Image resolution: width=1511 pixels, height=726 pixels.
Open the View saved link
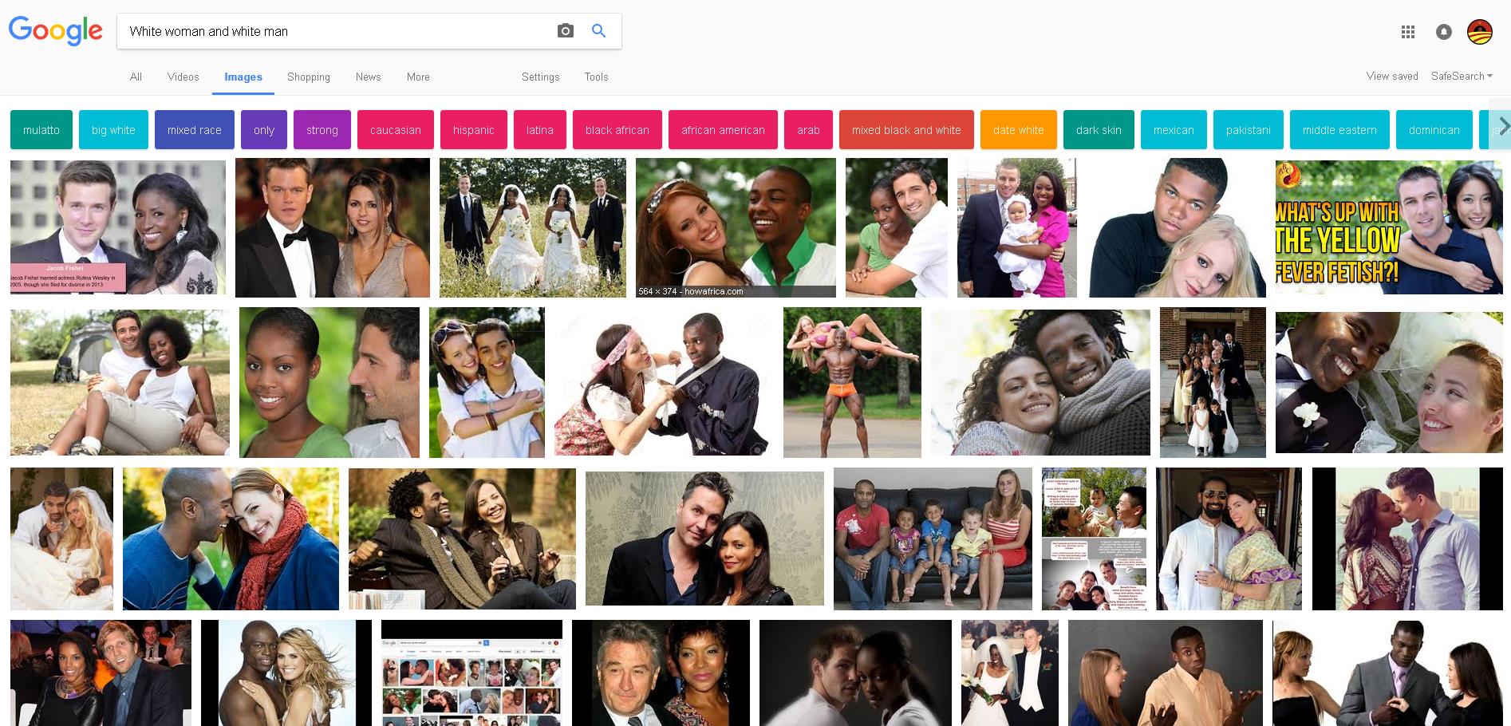point(1391,77)
